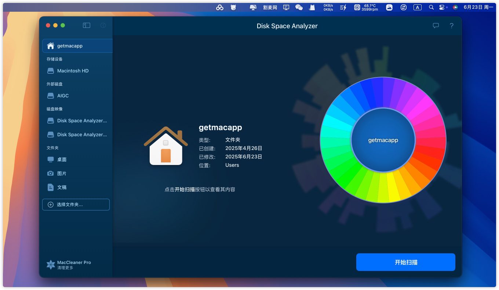Open help with the question mark icon
The image size is (499, 290).
click(x=452, y=26)
